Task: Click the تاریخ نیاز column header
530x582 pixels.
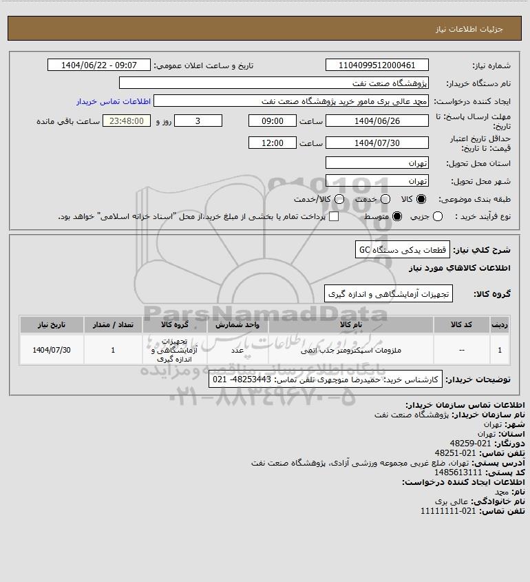Action: point(52,325)
